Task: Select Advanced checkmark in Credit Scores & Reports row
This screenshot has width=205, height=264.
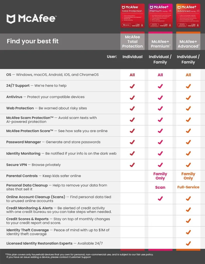Action: [x=188, y=221]
